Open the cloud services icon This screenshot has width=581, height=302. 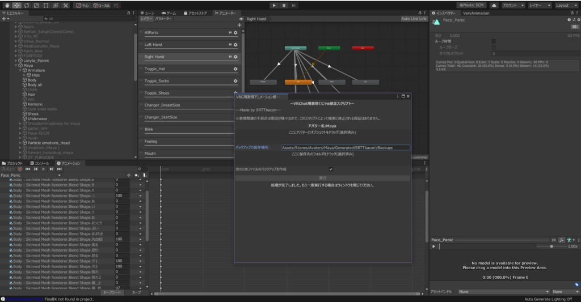[494, 6]
